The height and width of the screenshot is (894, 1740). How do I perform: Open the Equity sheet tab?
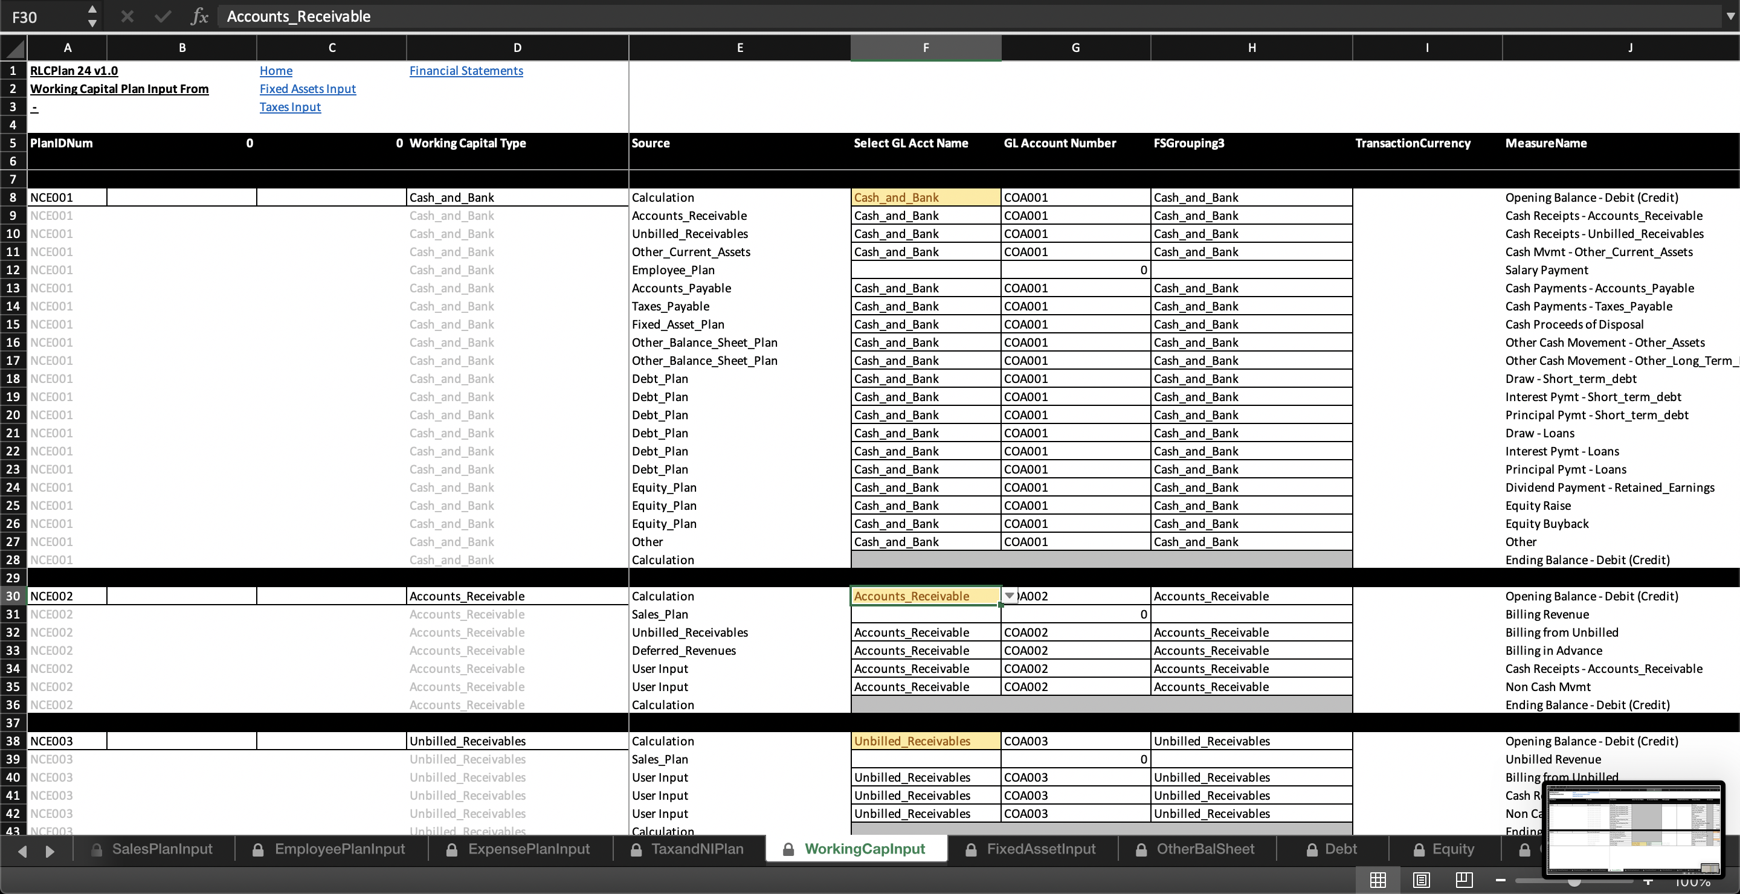click(x=1444, y=849)
